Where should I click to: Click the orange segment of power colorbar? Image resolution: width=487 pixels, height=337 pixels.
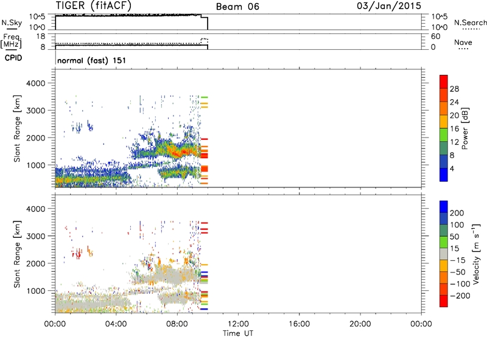click(444, 108)
